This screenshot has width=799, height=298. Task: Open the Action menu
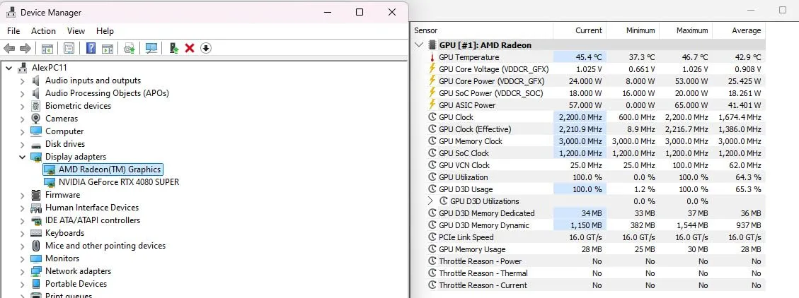pyautogui.click(x=43, y=31)
